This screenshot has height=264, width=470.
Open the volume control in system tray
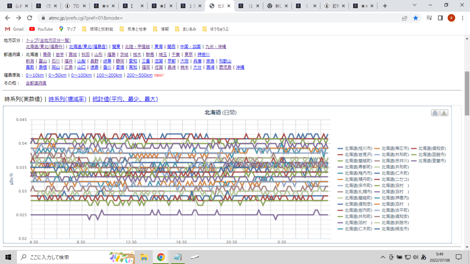(x=416, y=257)
